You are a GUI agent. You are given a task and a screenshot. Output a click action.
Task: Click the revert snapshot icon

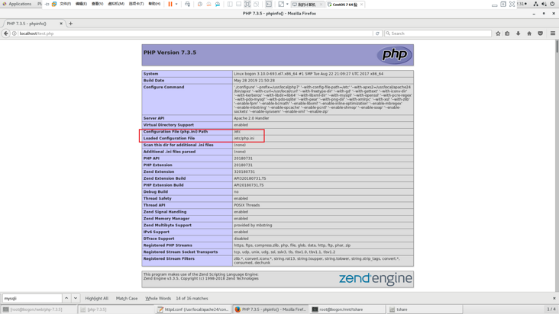tap(208, 5)
